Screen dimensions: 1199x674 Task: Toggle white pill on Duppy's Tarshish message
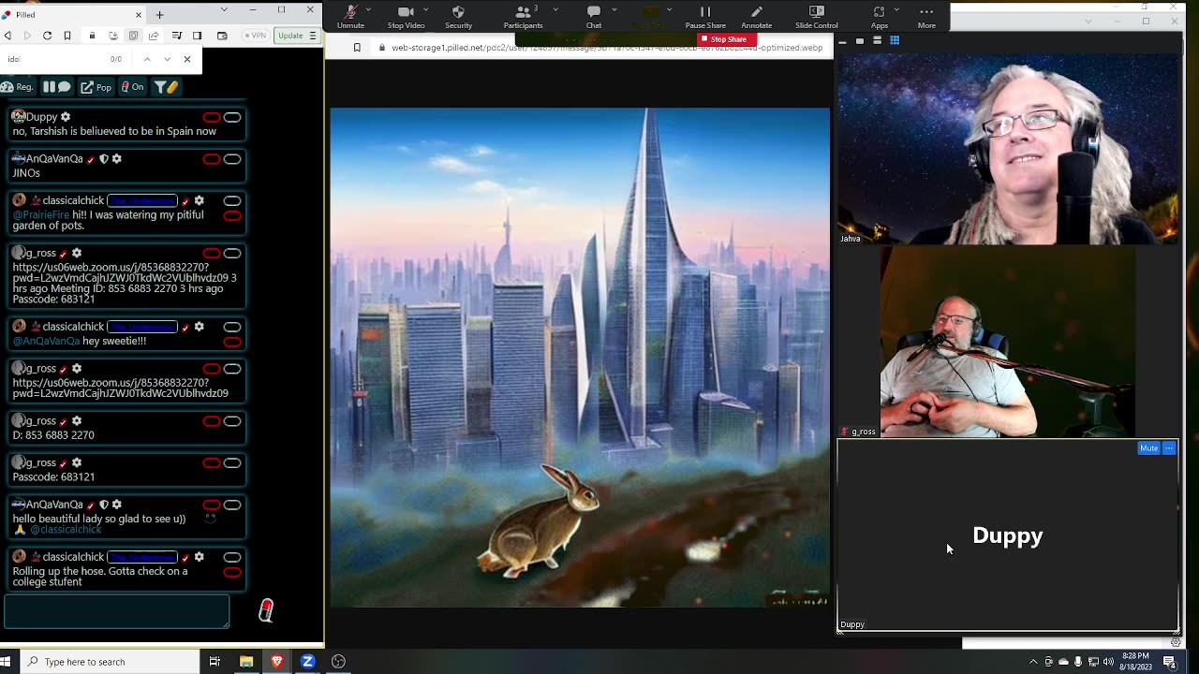click(x=232, y=117)
